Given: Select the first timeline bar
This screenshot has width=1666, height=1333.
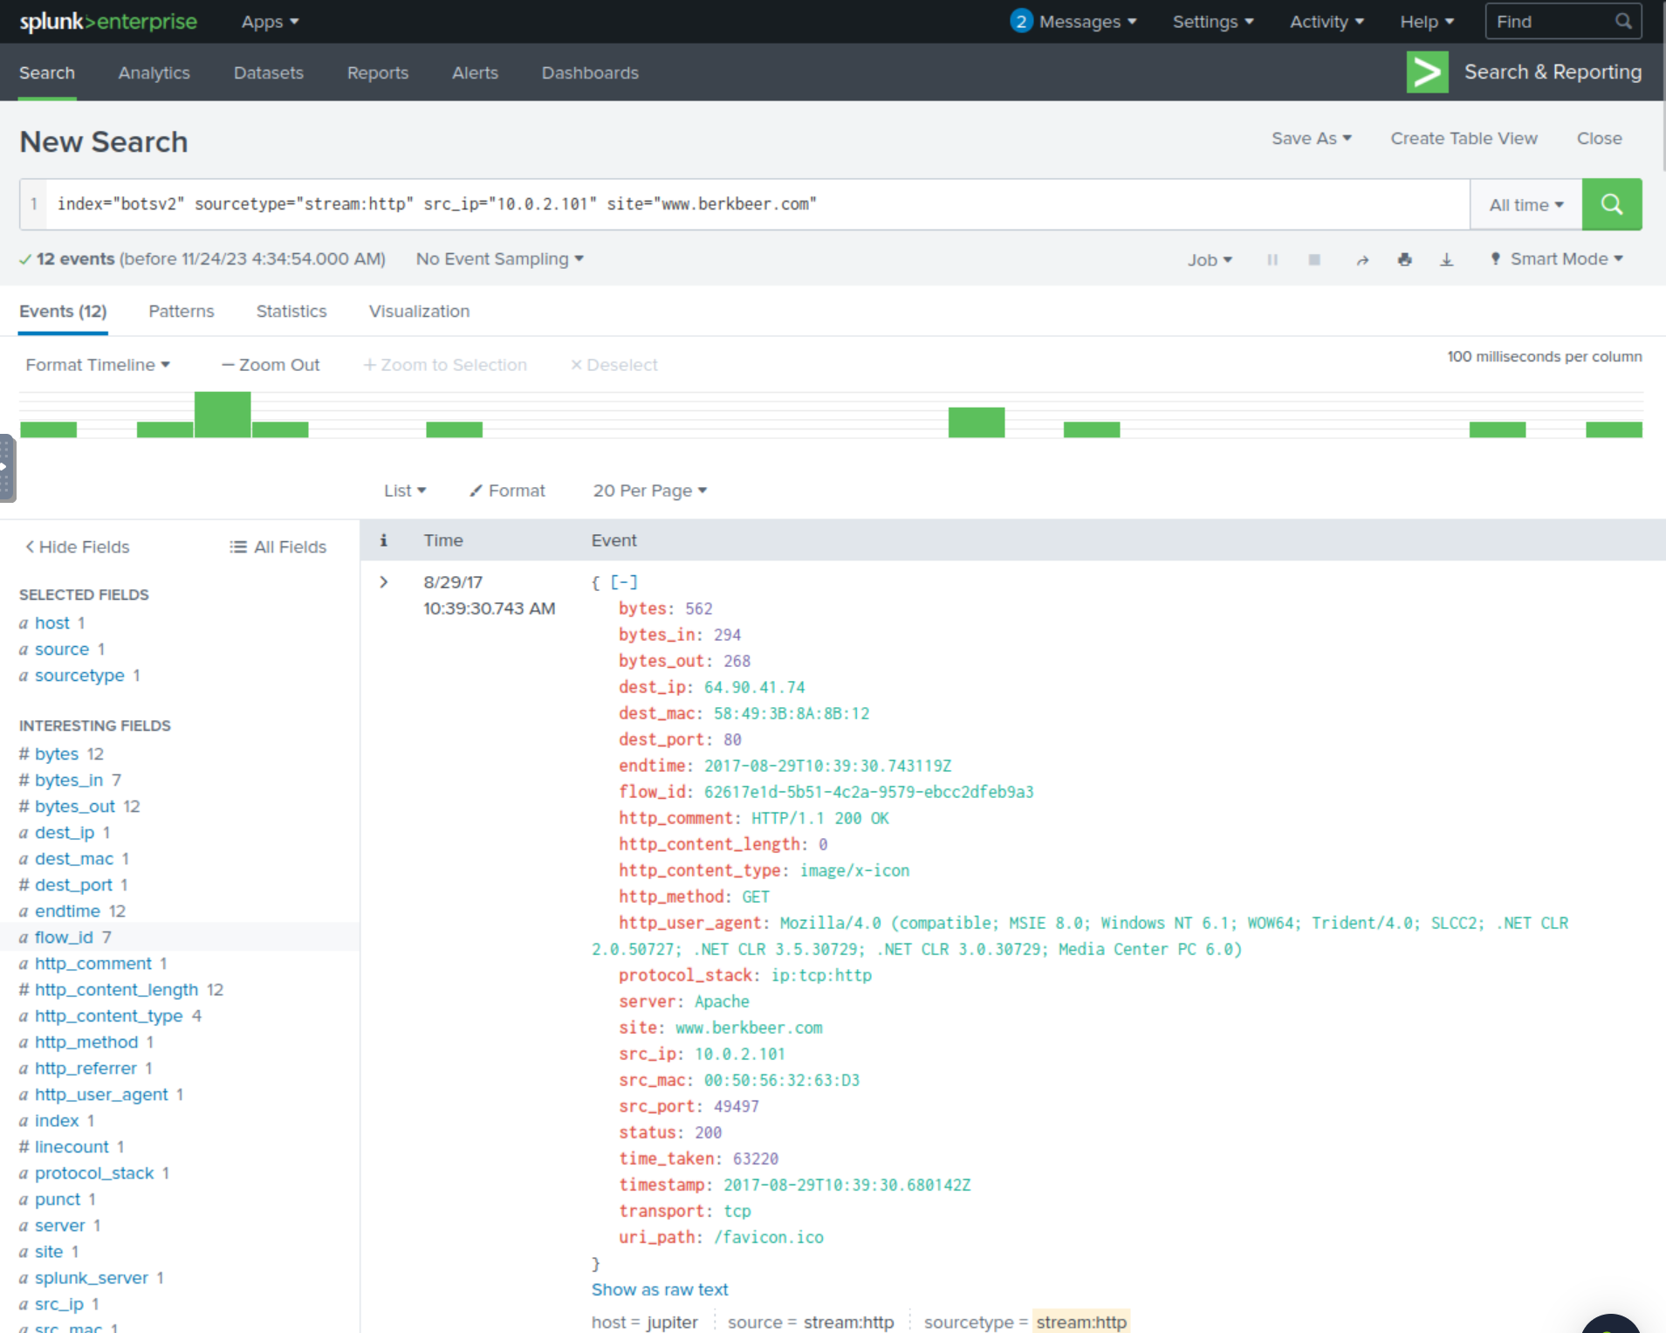Looking at the screenshot, I should coord(48,429).
